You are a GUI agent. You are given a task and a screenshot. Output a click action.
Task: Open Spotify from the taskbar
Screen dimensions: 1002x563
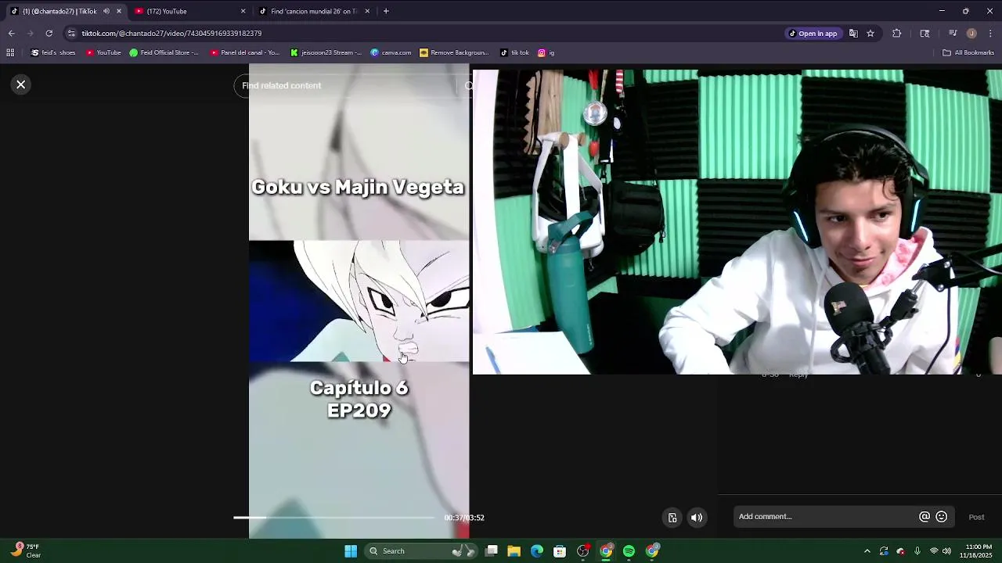pyautogui.click(x=629, y=551)
